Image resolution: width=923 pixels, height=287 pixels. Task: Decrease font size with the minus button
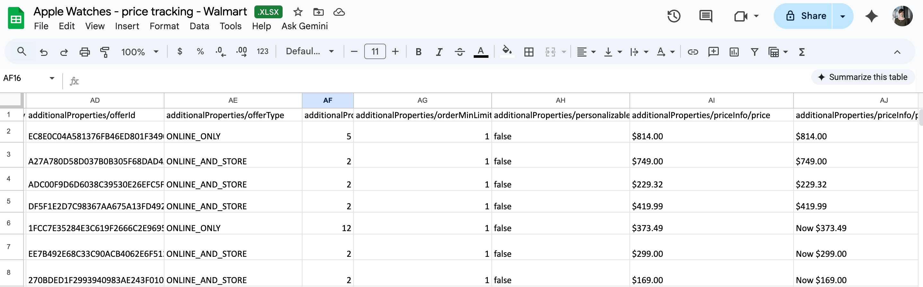click(354, 52)
